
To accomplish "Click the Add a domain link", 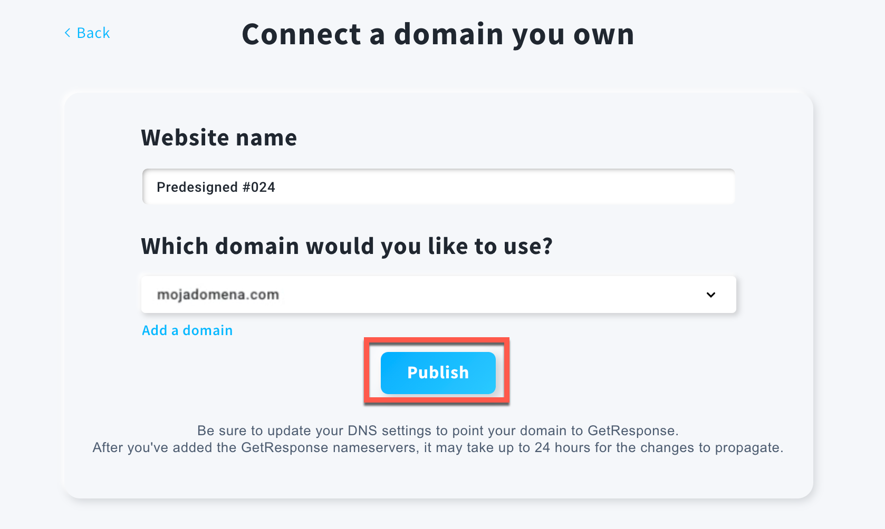I will tap(187, 330).
